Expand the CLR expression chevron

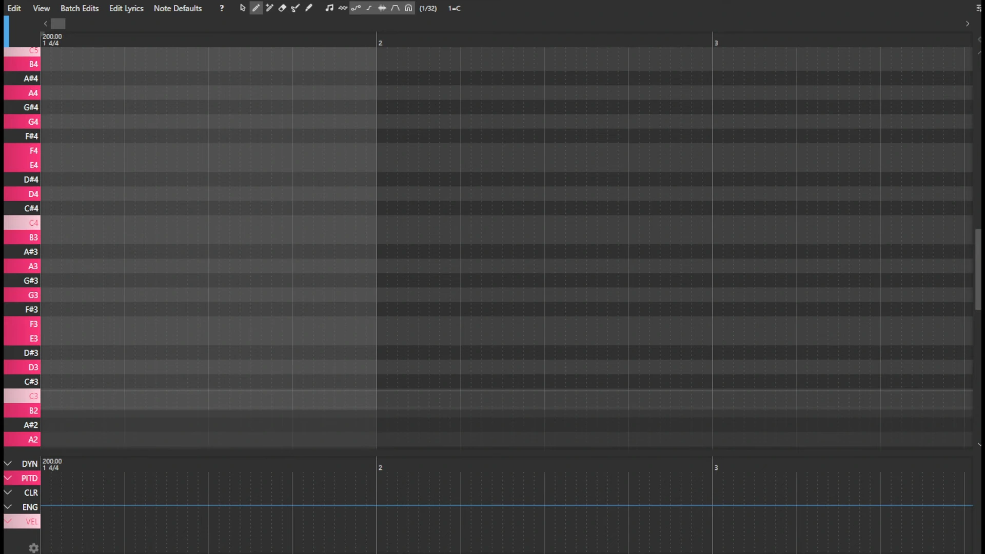[8, 492]
